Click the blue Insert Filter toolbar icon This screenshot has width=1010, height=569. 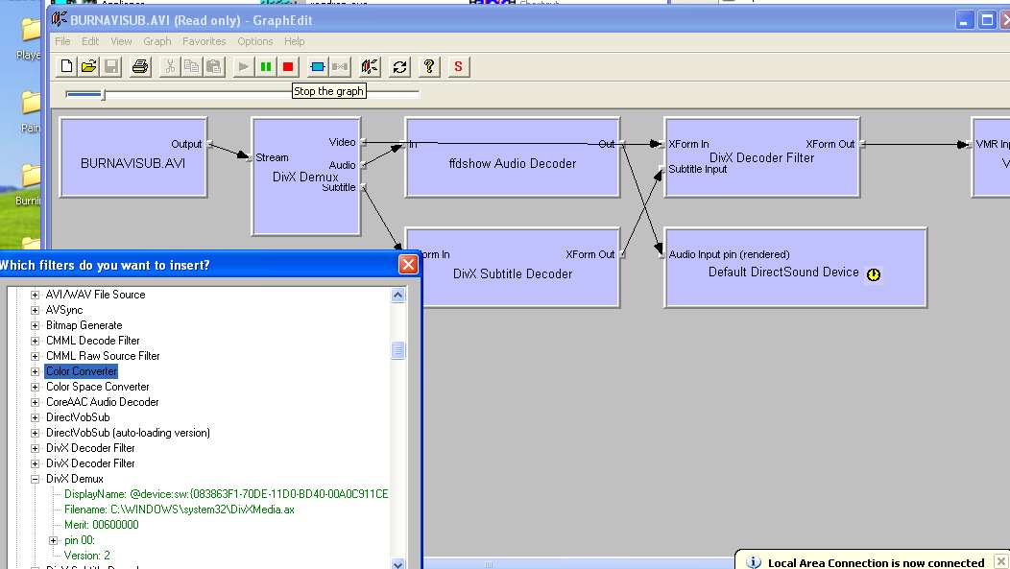tap(318, 66)
